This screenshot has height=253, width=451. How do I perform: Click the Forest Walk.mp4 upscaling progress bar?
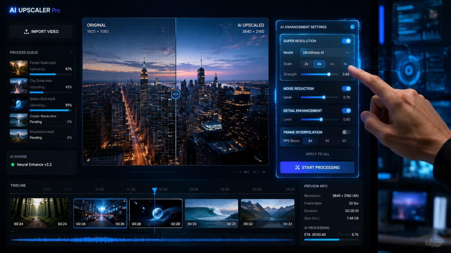51,74
